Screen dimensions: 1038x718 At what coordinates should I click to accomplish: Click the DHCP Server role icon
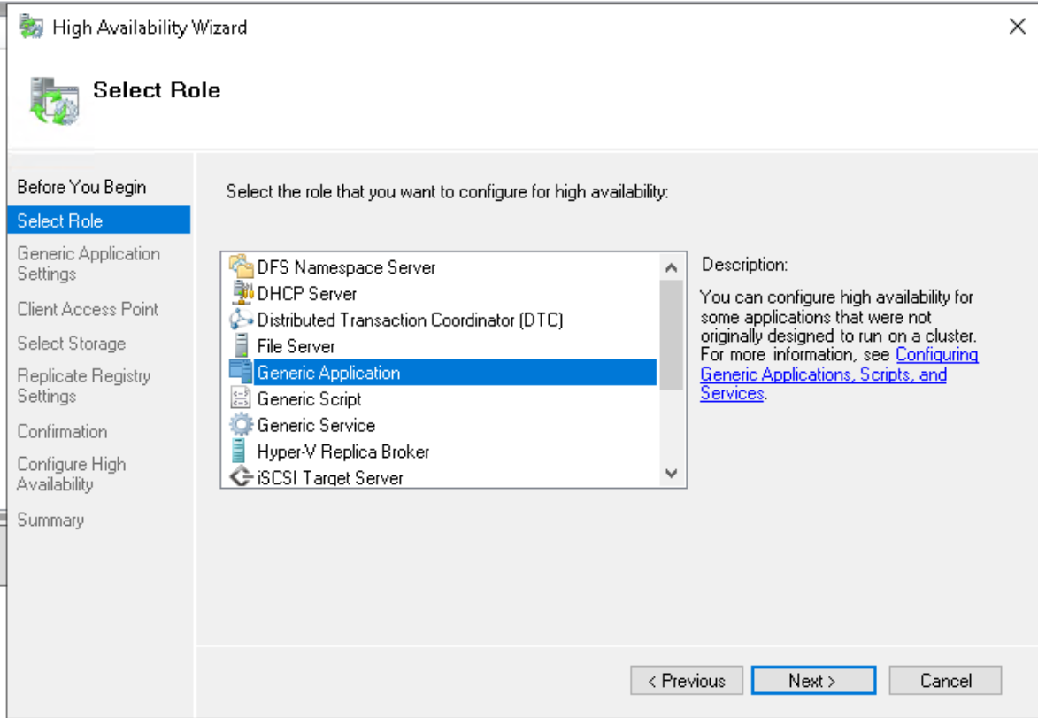pyautogui.click(x=241, y=293)
